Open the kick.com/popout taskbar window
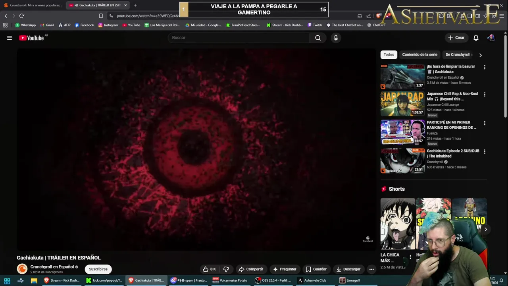 (104, 280)
